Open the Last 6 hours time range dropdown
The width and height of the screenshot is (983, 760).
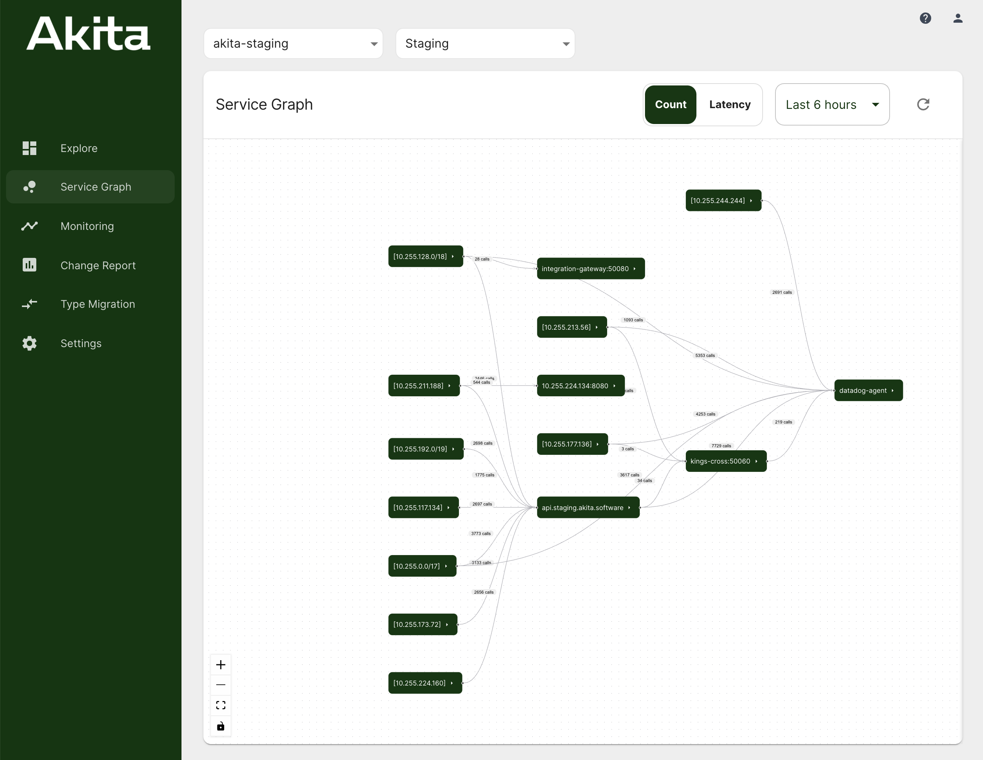[832, 104]
